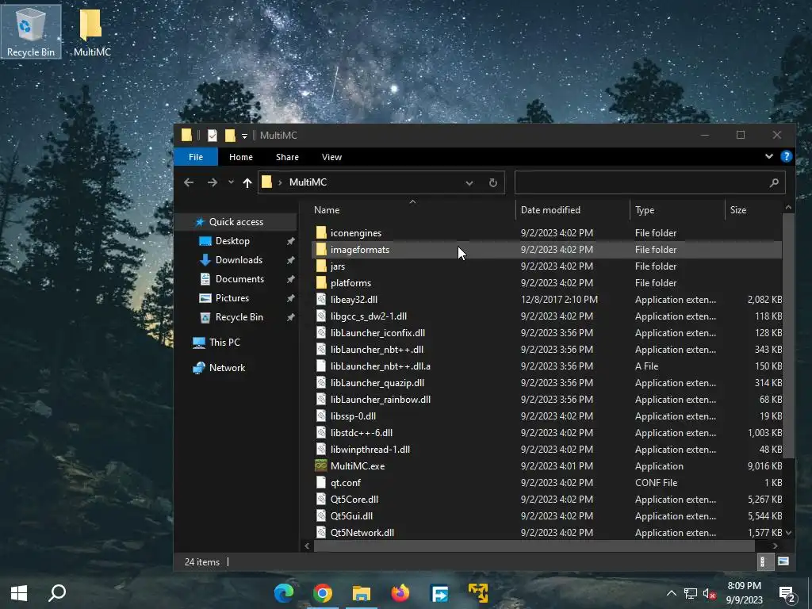Select This PC in navigation pane
This screenshot has width=812, height=609.
click(224, 343)
